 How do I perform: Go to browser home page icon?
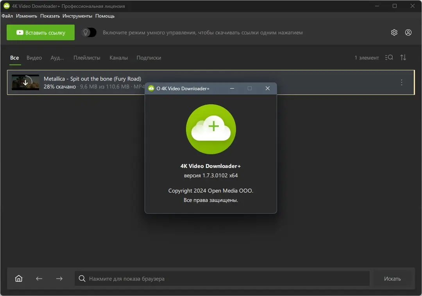(x=19, y=278)
